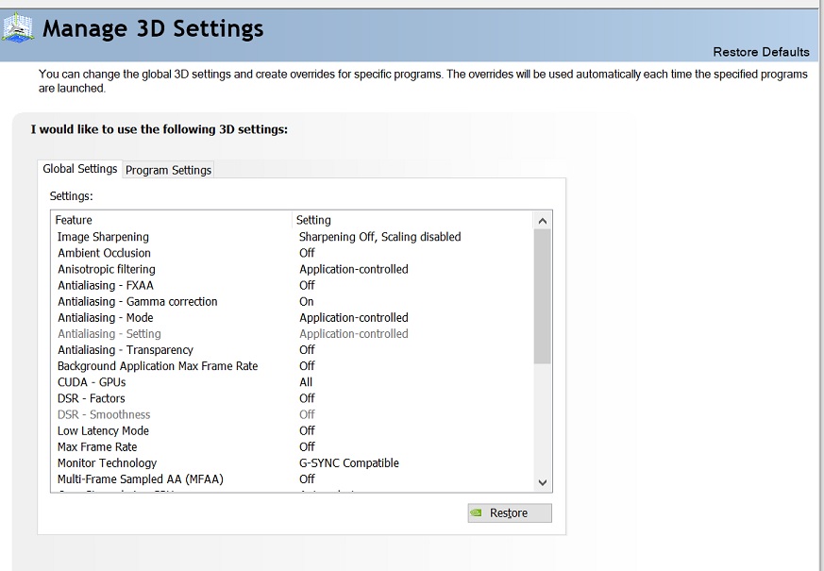
Task: Open the Program Settings tab
Action: tap(168, 170)
